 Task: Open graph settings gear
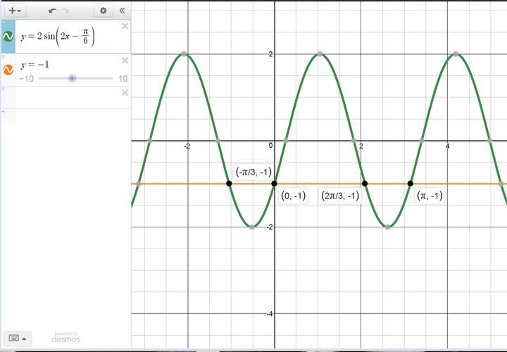[104, 11]
